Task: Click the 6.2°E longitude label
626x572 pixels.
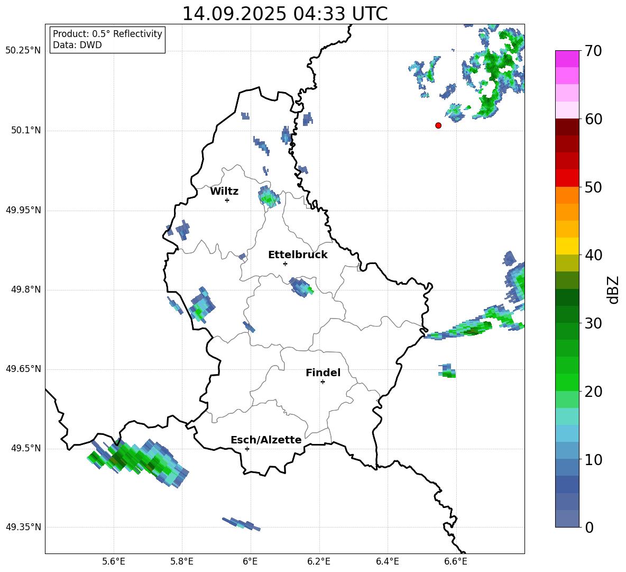Action: point(319,561)
